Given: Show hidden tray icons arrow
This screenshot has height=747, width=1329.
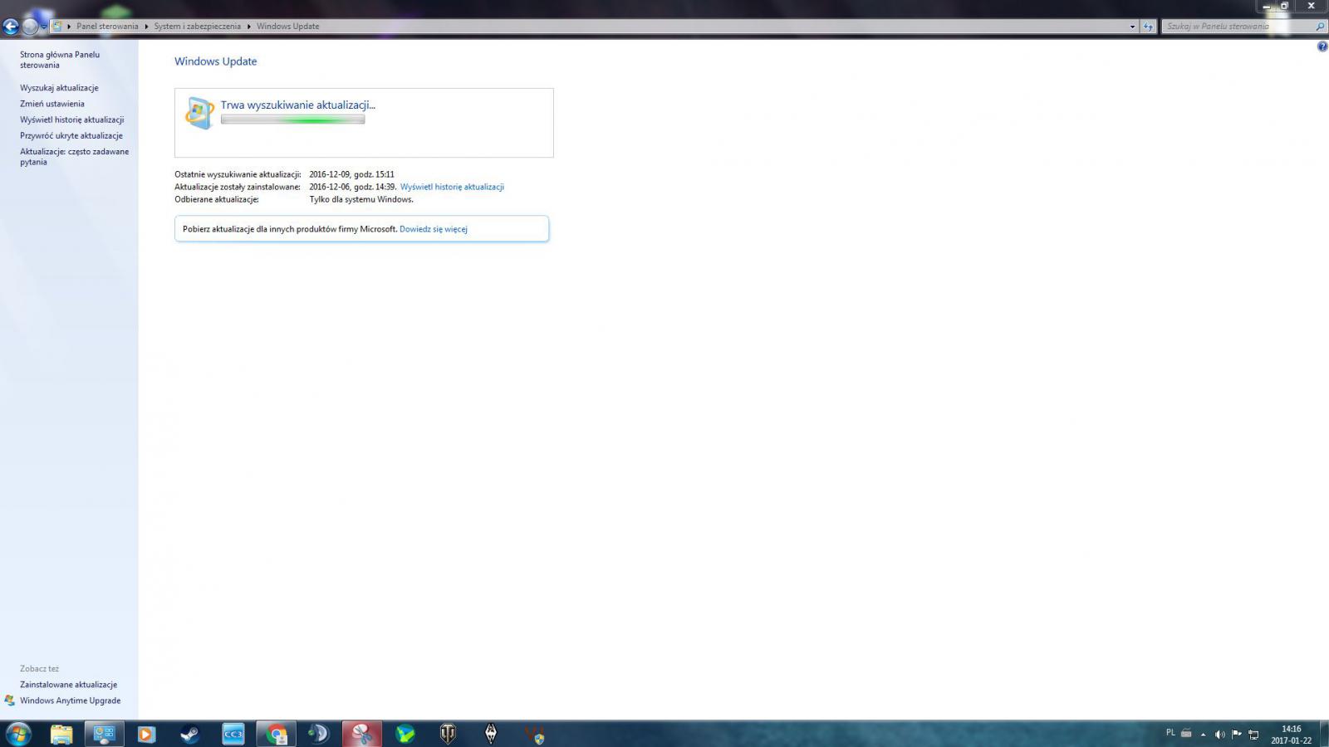Looking at the screenshot, I should (x=1203, y=735).
